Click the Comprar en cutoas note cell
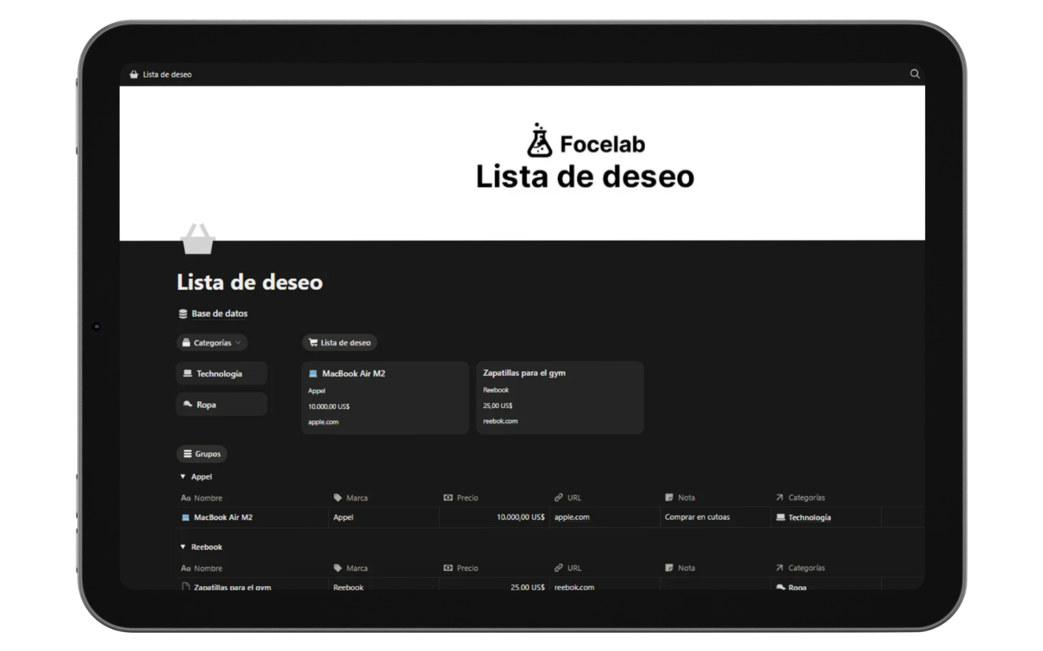This screenshot has height=651, width=1043. 715,518
